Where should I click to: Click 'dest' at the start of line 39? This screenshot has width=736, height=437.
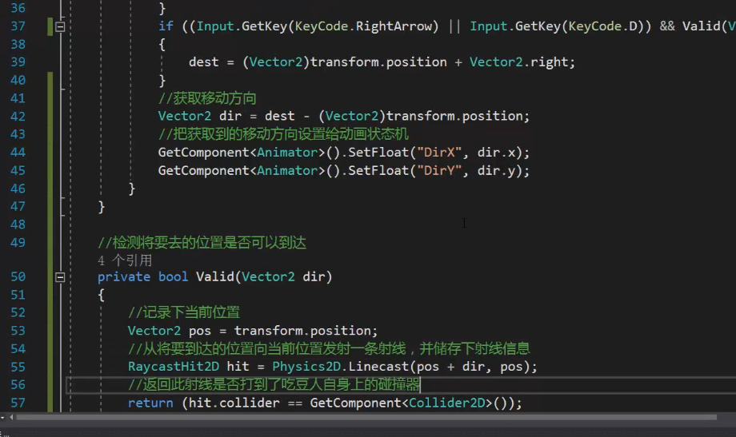(204, 62)
